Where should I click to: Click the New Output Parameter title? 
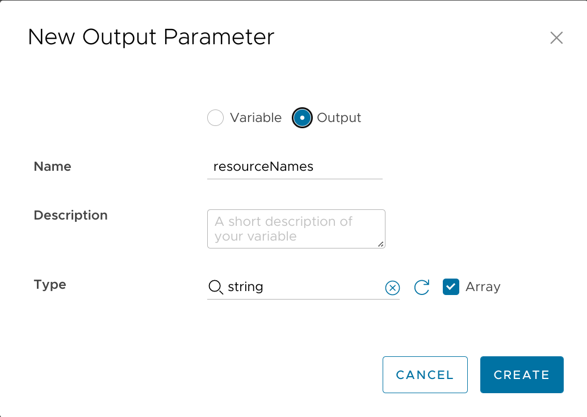click(x=151, y=37)
